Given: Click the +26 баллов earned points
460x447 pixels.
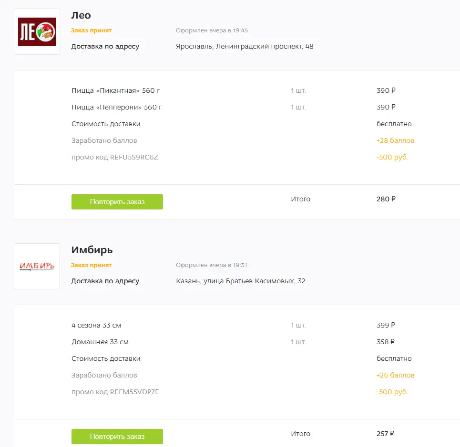Looking at the screenshot, I should [x=395, y=375].
